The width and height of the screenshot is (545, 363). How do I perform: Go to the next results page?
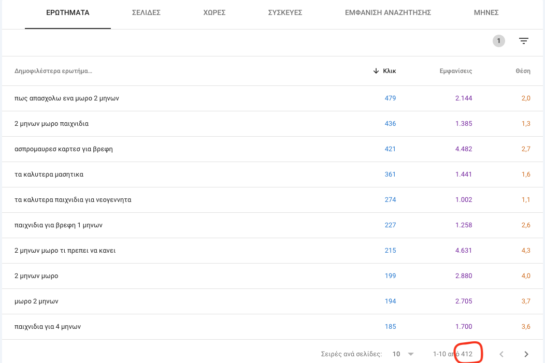526,354
